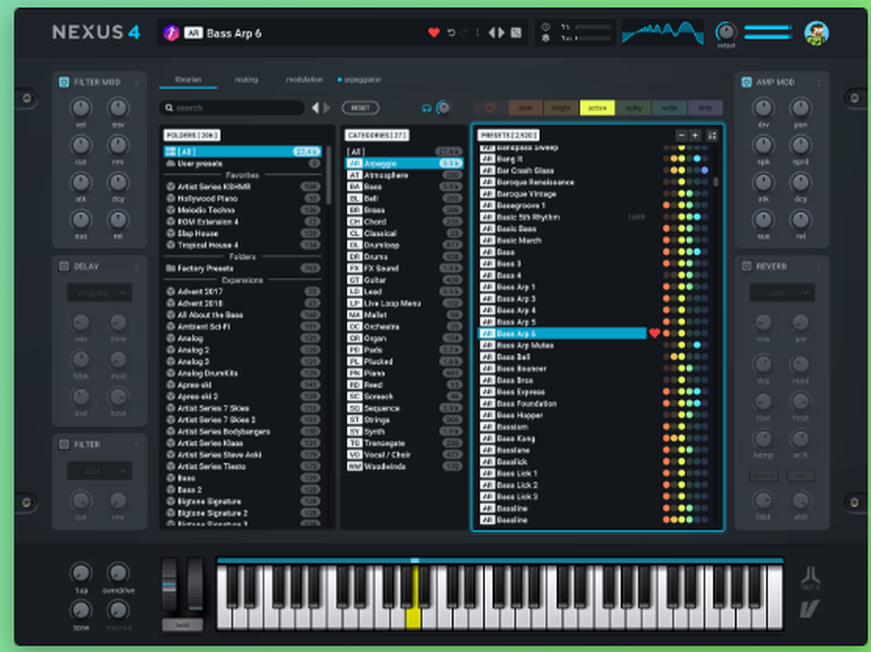
Task: Toggle the 'bright' tag filter
Action: 561,108
